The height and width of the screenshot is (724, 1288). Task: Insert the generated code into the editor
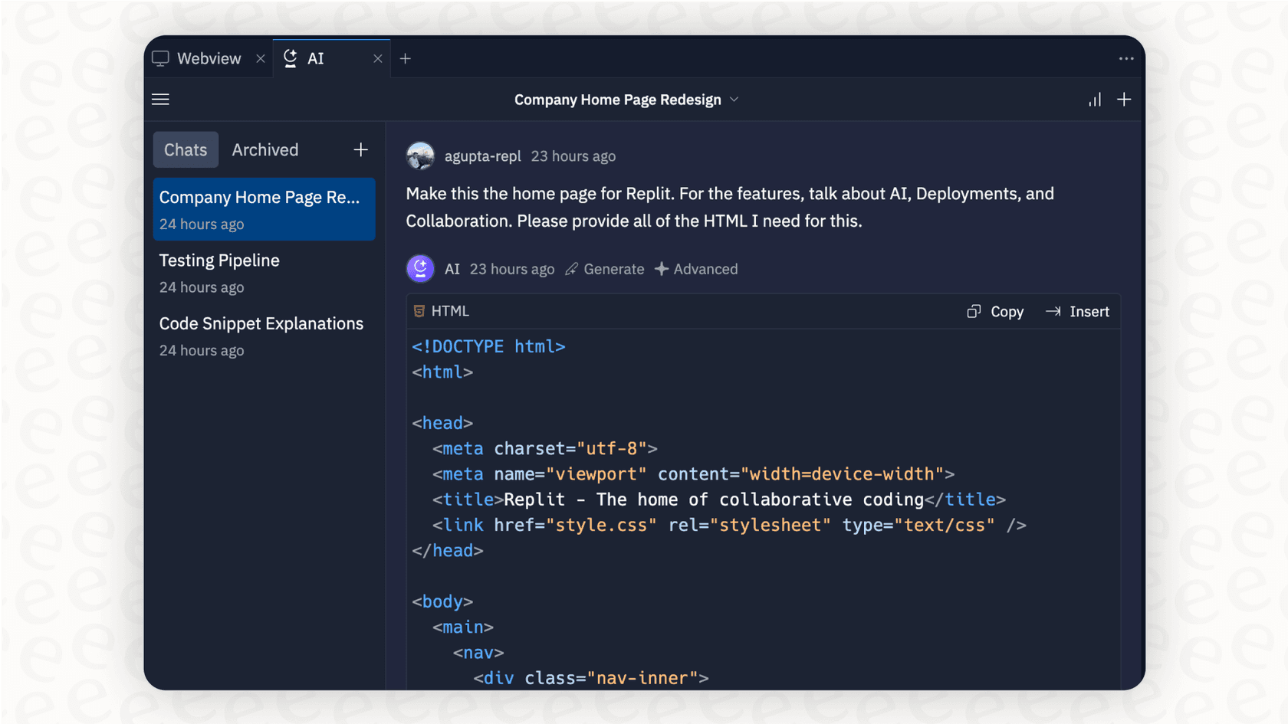pyautogui.click(x=1077, y=311)
